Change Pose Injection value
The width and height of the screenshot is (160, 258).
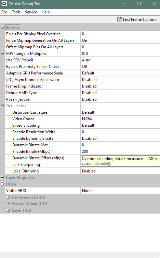[x=120, y=99]
